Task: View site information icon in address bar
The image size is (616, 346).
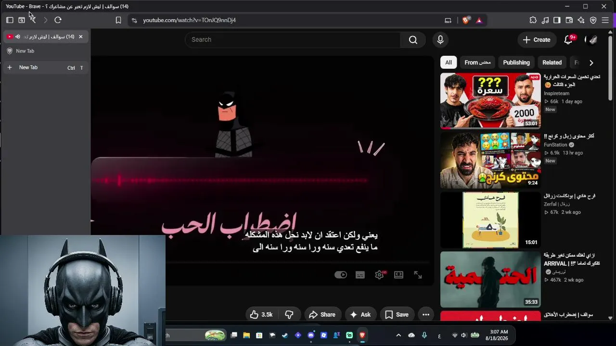Action: click(134, 20)
